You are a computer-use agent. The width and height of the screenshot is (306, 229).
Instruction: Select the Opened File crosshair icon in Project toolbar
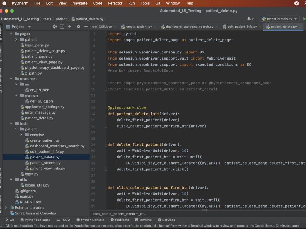[x=54, y=27]
